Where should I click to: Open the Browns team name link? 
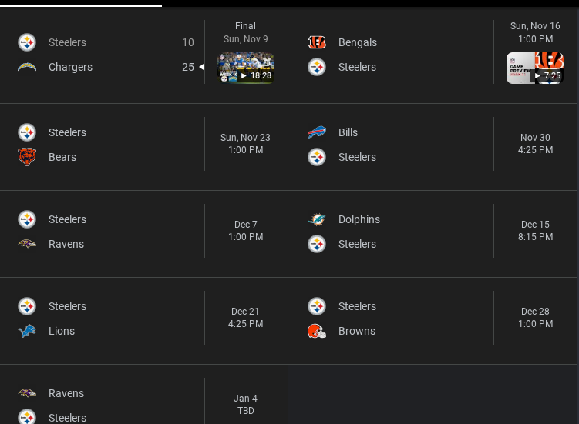(356, 331)
